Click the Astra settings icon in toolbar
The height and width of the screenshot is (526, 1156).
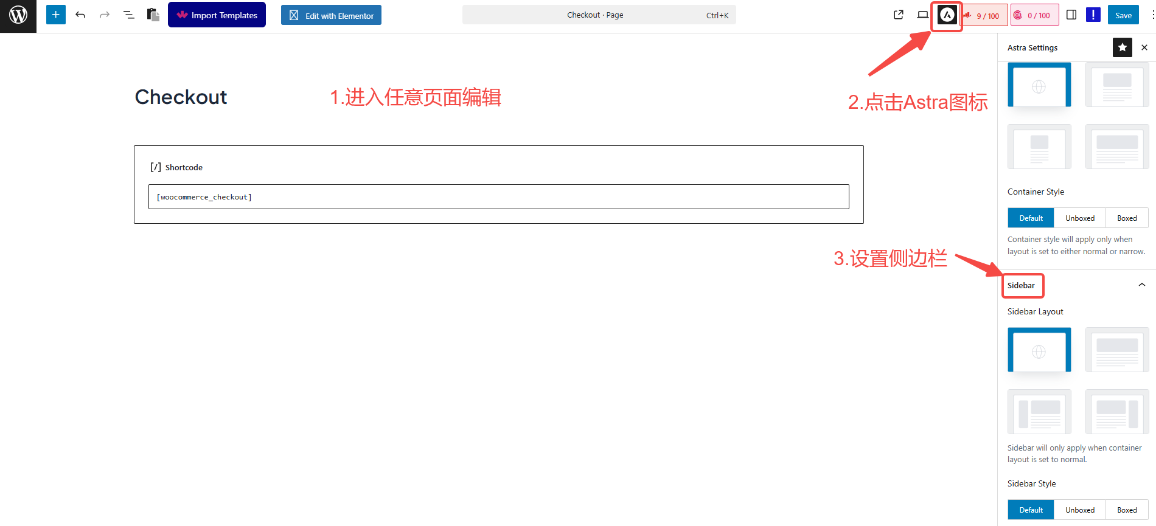tap(947, 15)
